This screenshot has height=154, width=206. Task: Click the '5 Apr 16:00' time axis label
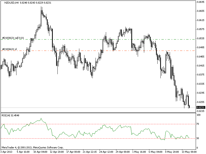pyautogui.click(x=23, y=152)
